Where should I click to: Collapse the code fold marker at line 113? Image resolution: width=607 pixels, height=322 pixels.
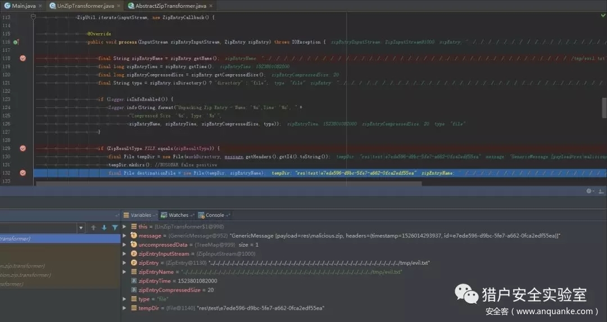click(33, 17)
